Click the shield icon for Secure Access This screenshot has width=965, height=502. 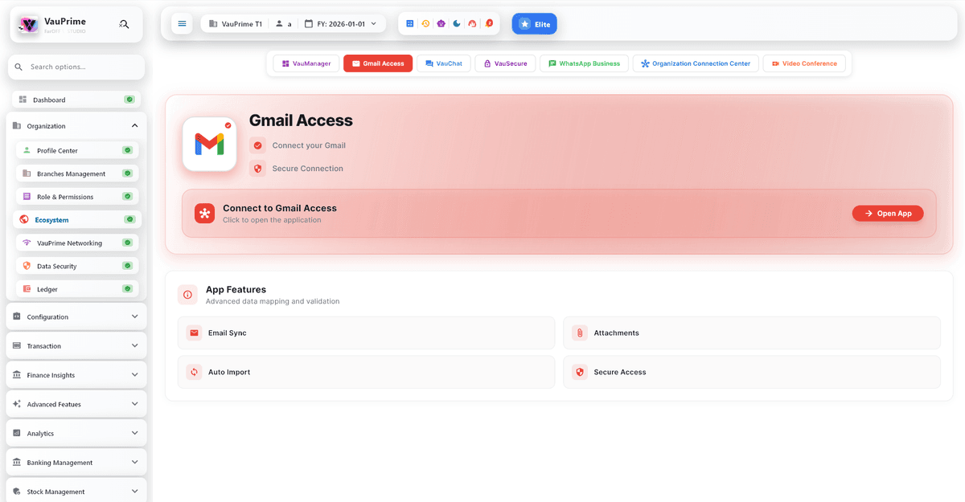pos(580,372)
